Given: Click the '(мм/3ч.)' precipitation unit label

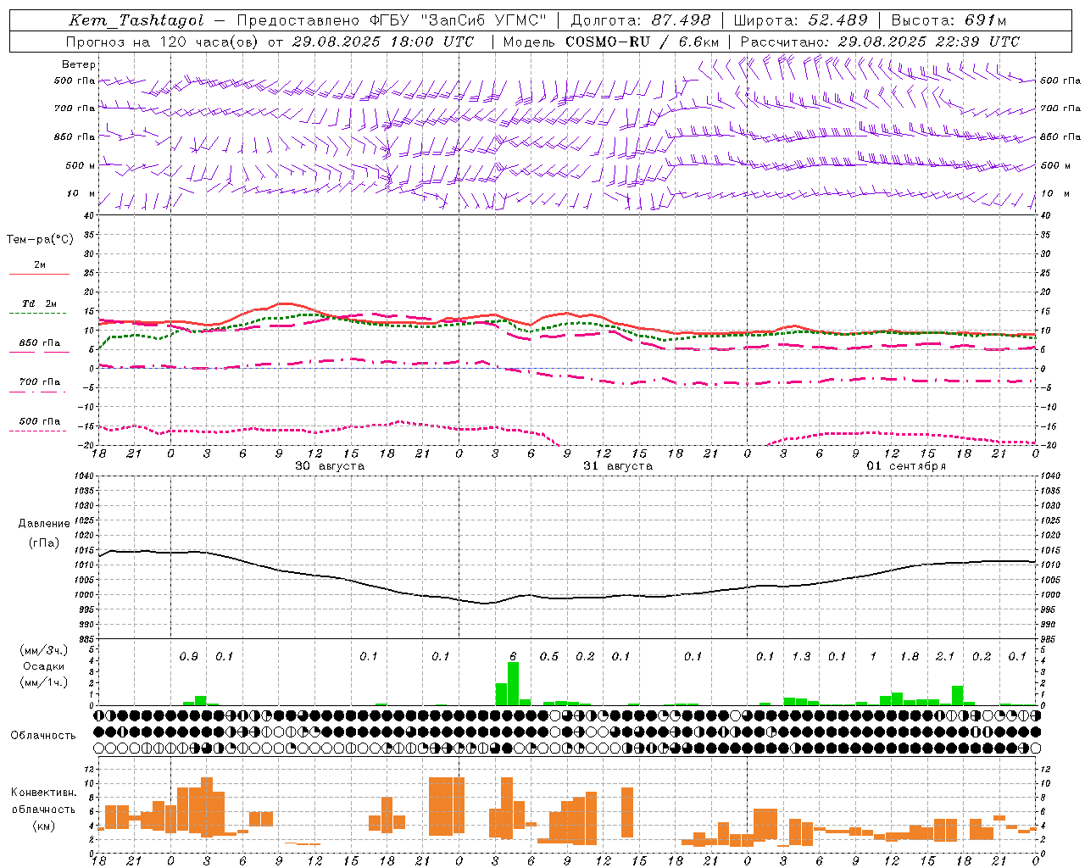Looking at the screenshot, I should (44, 650).
